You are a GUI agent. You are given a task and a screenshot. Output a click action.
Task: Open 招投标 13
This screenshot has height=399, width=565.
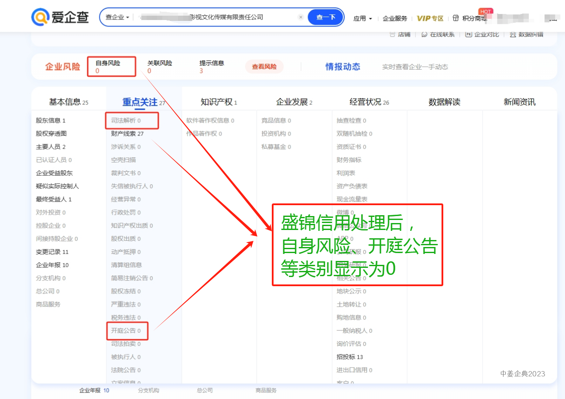349,357
